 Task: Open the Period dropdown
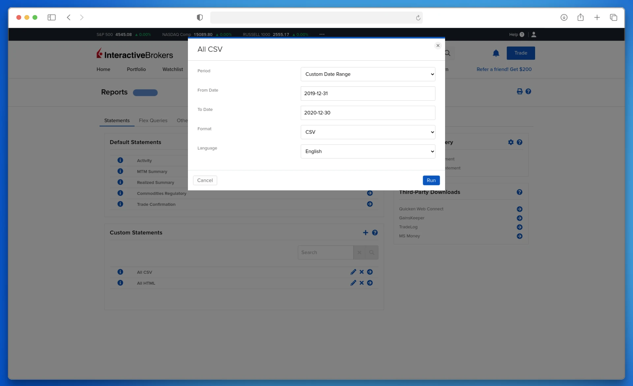coord(368,74)
